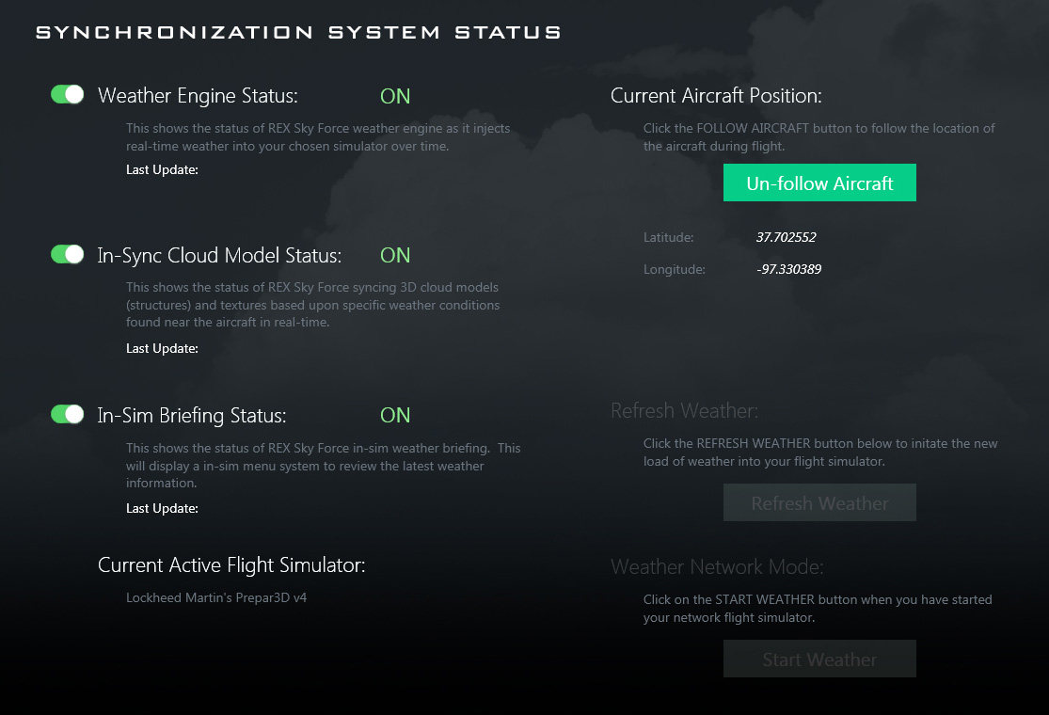Click the Synchronization System Status title

298,31
